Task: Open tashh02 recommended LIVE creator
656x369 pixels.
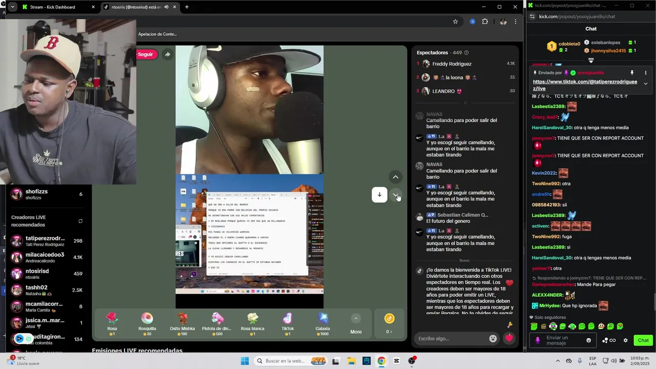Action: 47,290
